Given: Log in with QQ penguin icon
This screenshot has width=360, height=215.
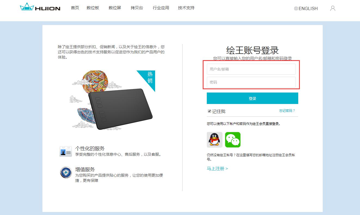Looking at the screenshot, I should coord(214,140).
